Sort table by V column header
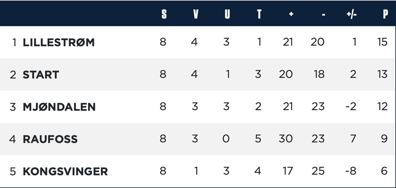 [x=195, y=15]
